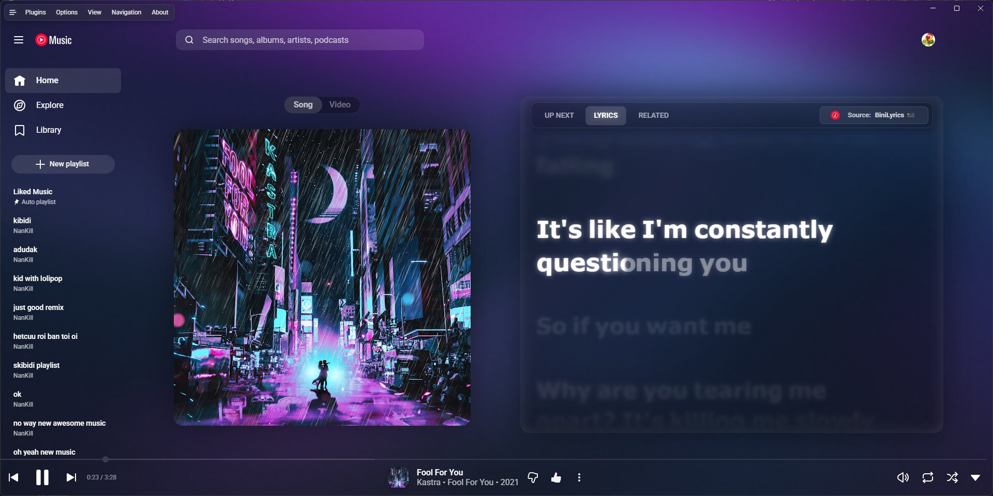The height and width of the screenshot is (496, 993).
Task: Open the account profile avatar
Action: pyautogui.click(x=928, y=40)
